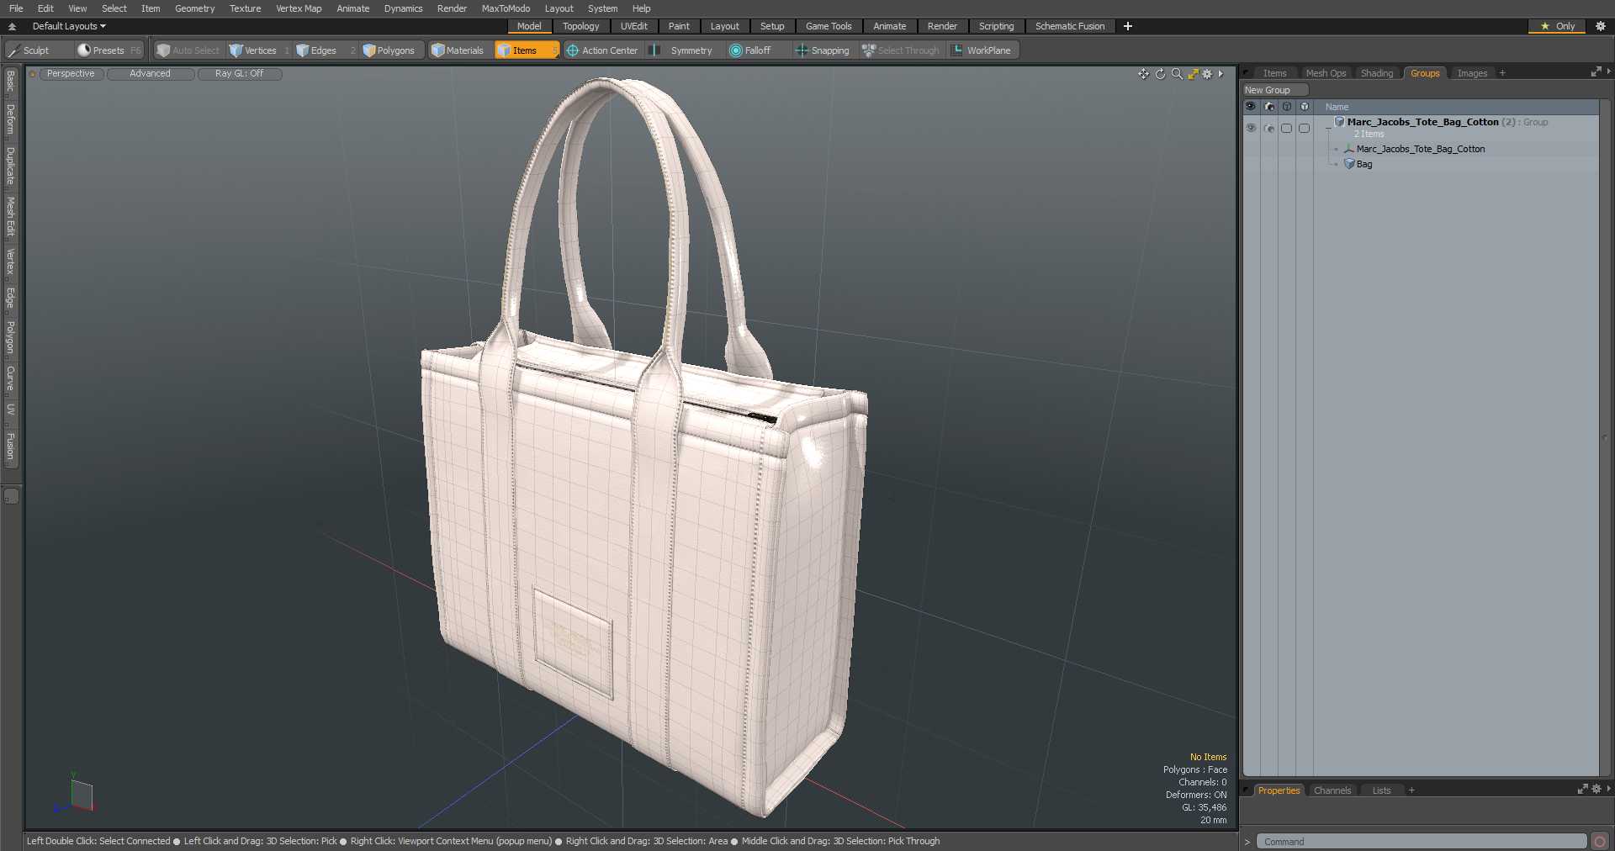
Task: Toggle render camera column for the group row
Action: 1268,128
